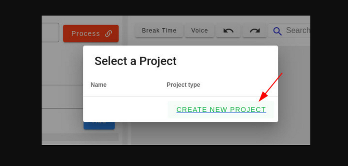Click the text input left of Process
Screen dimensions: 348x166
click(50, 33)
